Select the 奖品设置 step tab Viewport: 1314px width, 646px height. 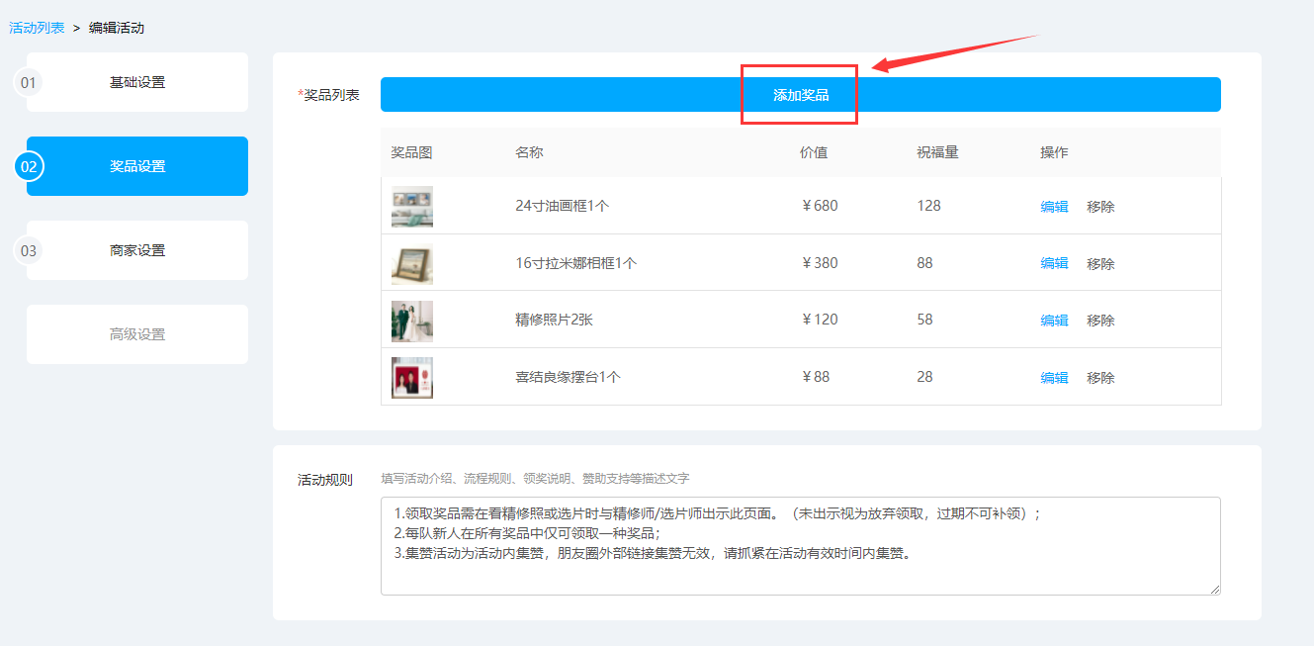click(137, 166)
